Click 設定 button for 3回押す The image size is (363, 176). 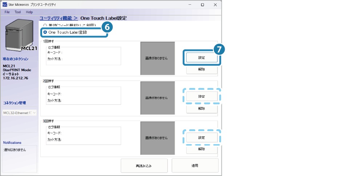[x=201, y=138]
